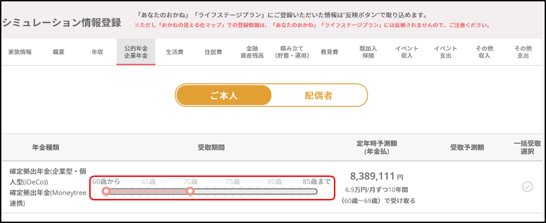Switch to the 金融資産残高 tab

(x=252, y=52)
